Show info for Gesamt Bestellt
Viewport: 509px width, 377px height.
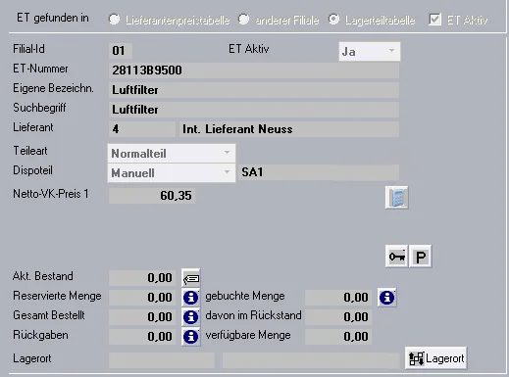(x=191, y=317)
